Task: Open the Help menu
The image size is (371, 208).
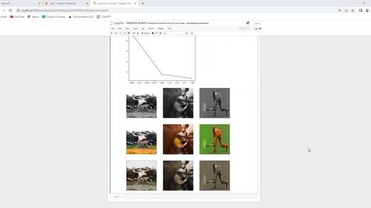Action: click(169, 28)
